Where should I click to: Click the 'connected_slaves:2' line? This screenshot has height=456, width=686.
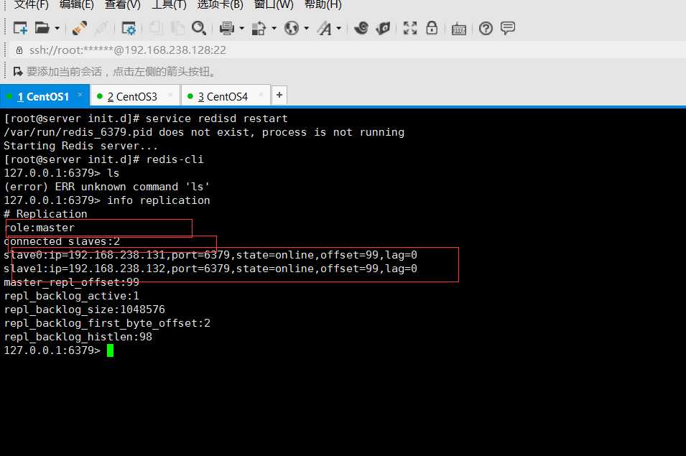[x=62, y=241]
